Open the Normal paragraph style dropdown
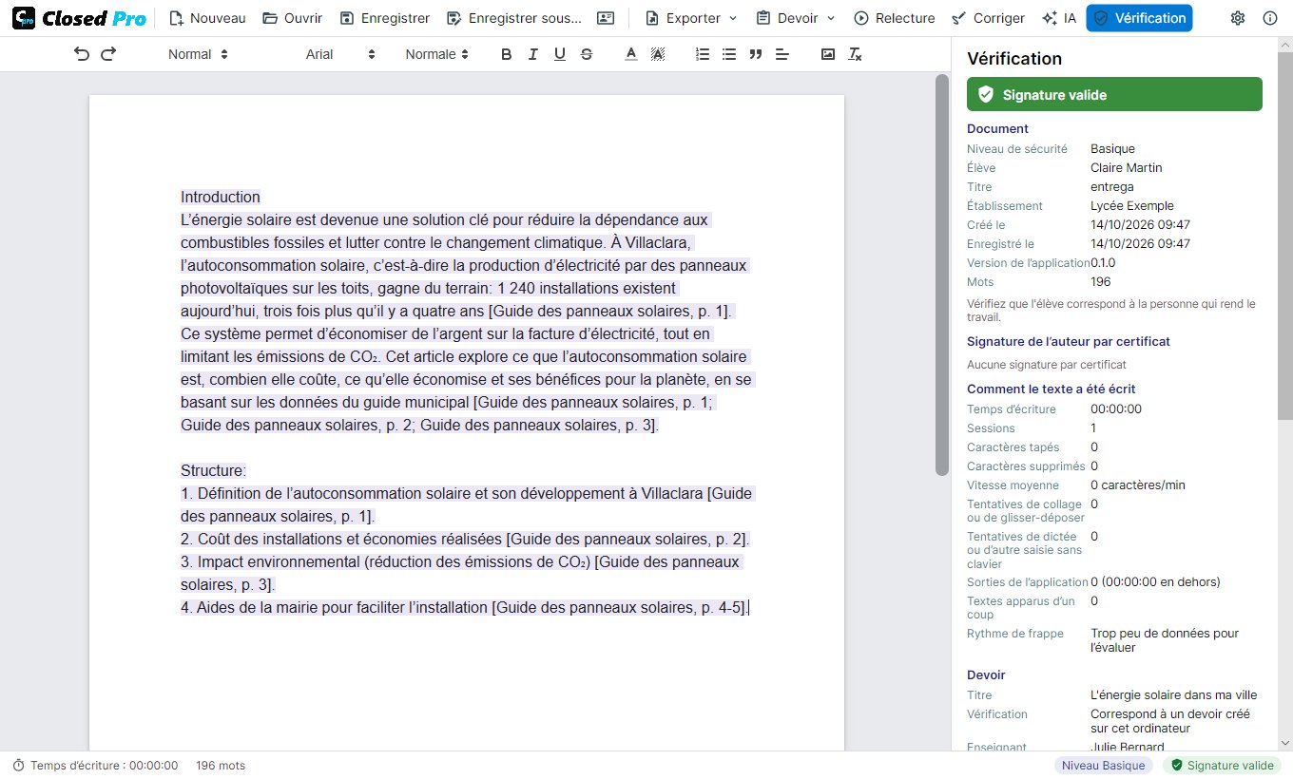1293x779 pixels. coord(198,54)
